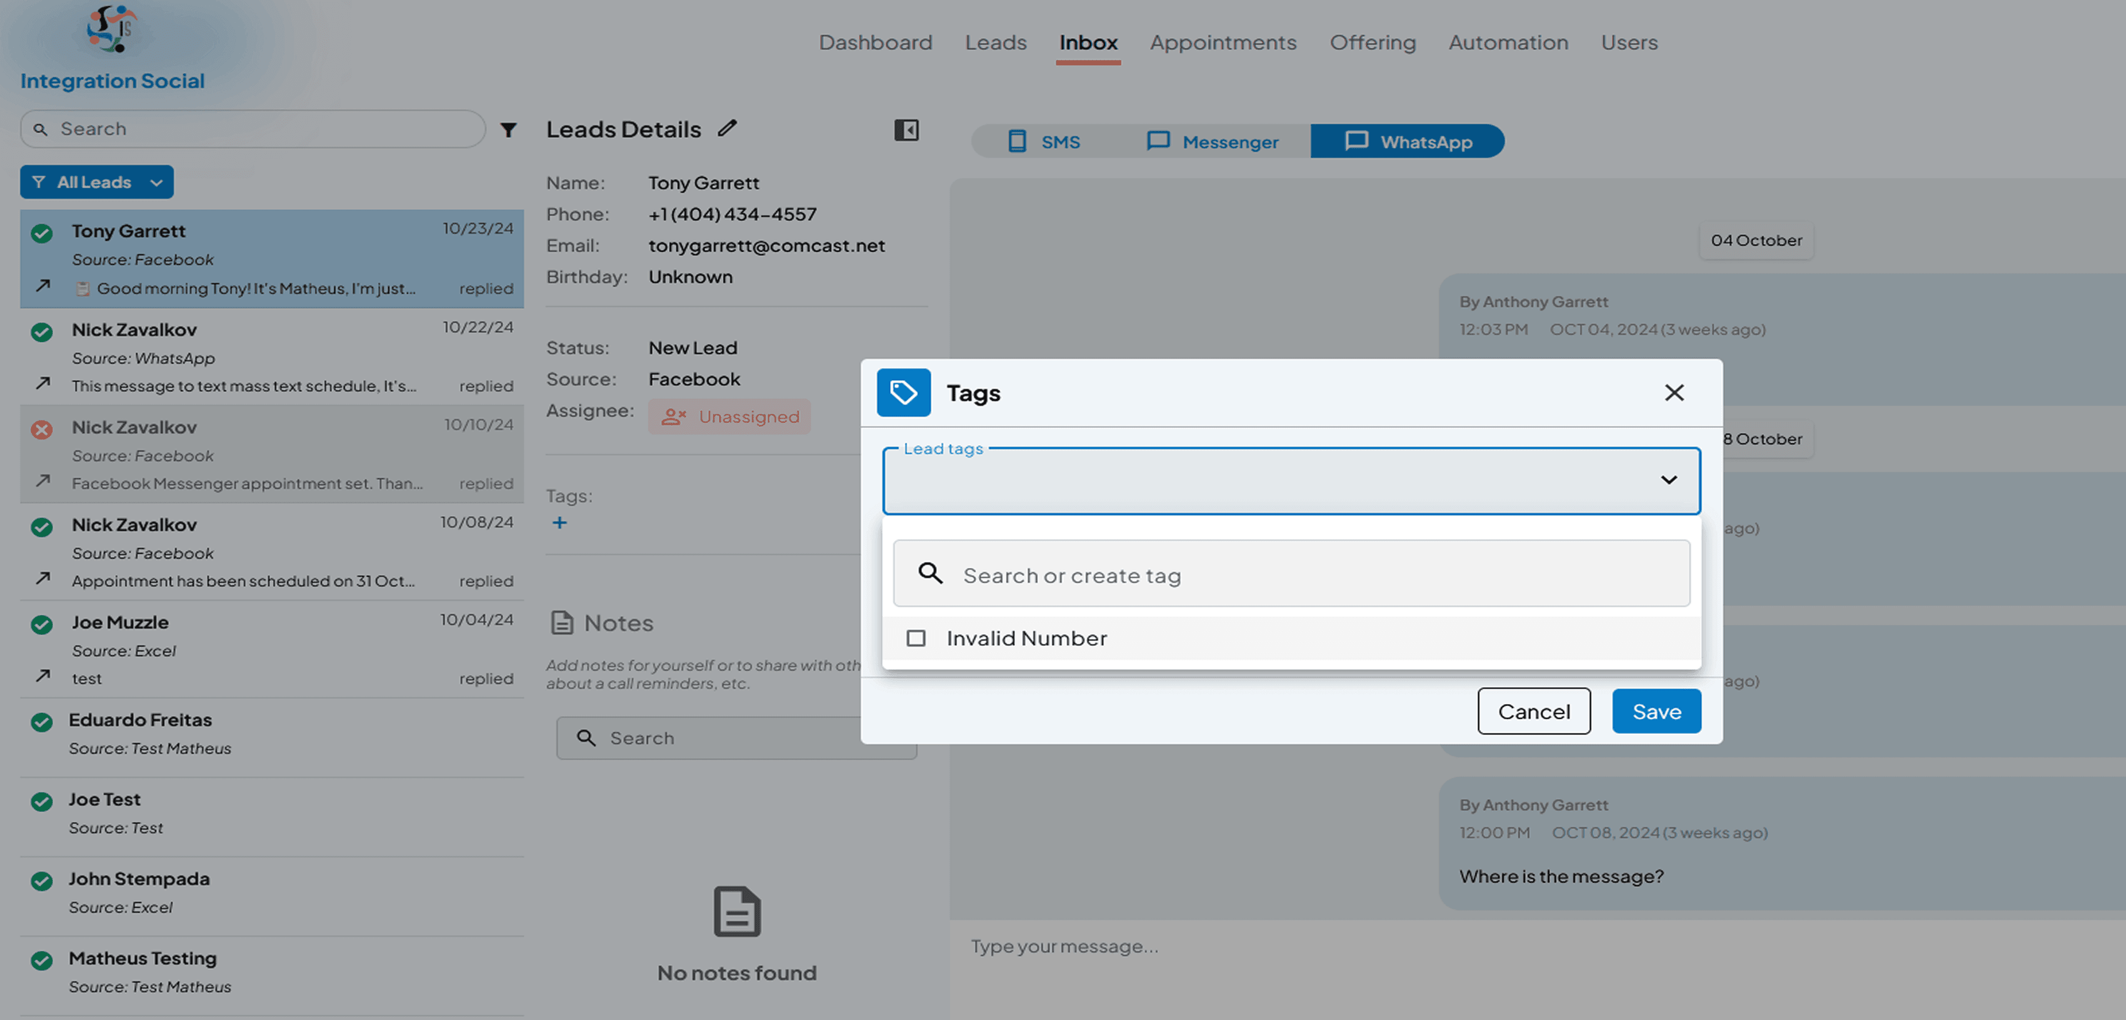
Task: Click the Unassigned assignee selector
Action: (730, 417)
